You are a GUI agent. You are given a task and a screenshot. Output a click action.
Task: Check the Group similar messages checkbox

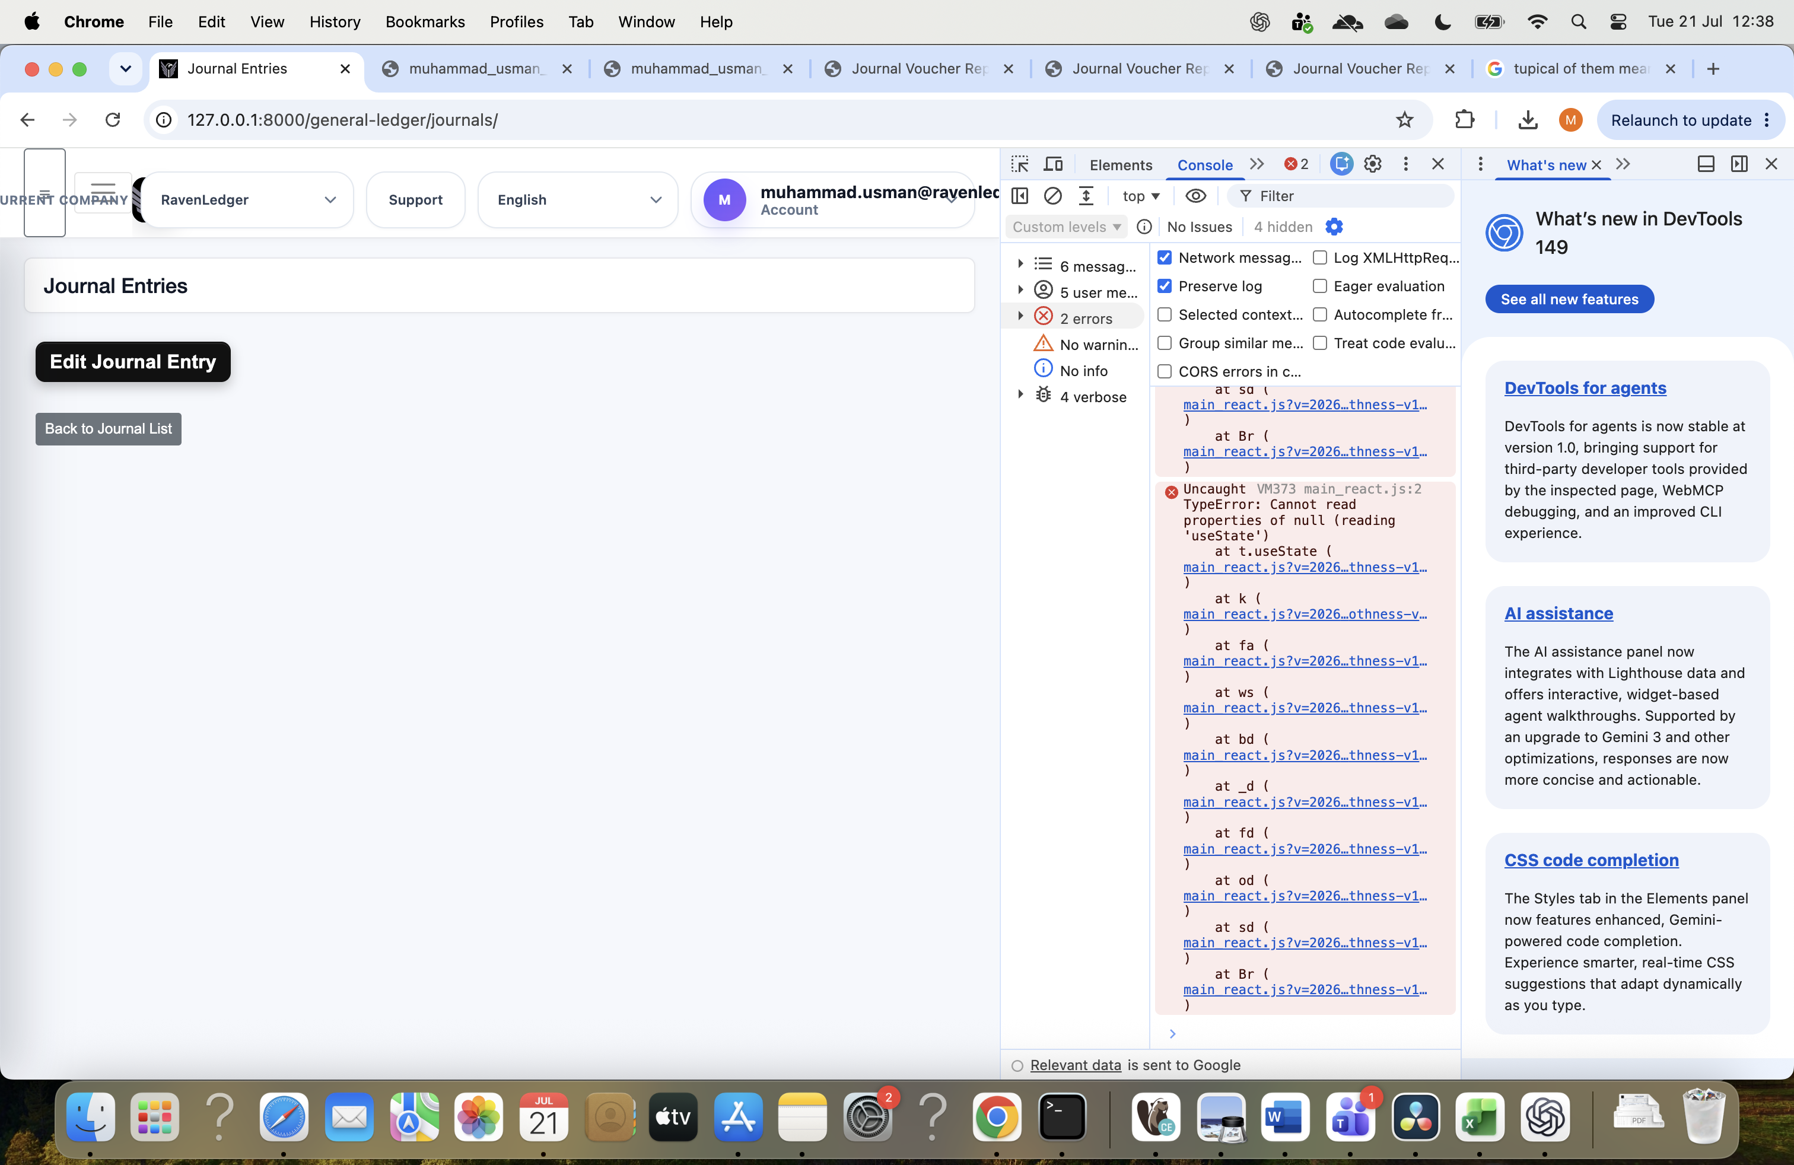[x=1165, y=343]
